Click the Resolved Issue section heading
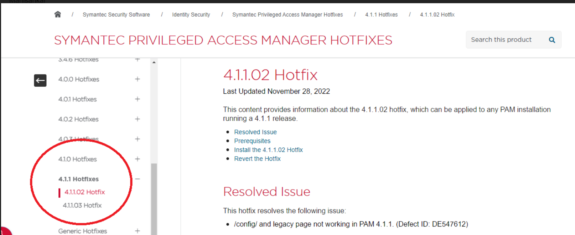575x235 pixels. [267, 192]
